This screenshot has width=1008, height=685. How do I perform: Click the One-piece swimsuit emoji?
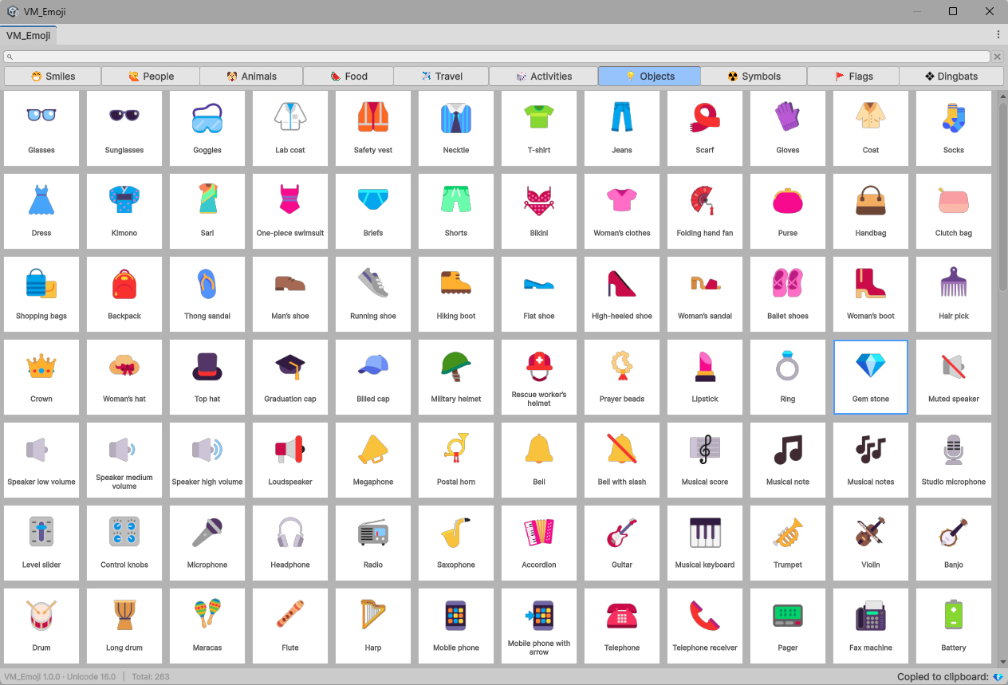coord(290,211)
